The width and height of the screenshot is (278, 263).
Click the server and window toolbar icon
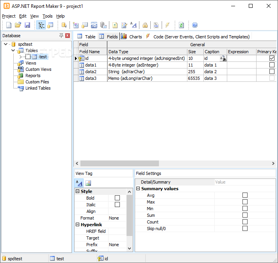click(103, 25)
